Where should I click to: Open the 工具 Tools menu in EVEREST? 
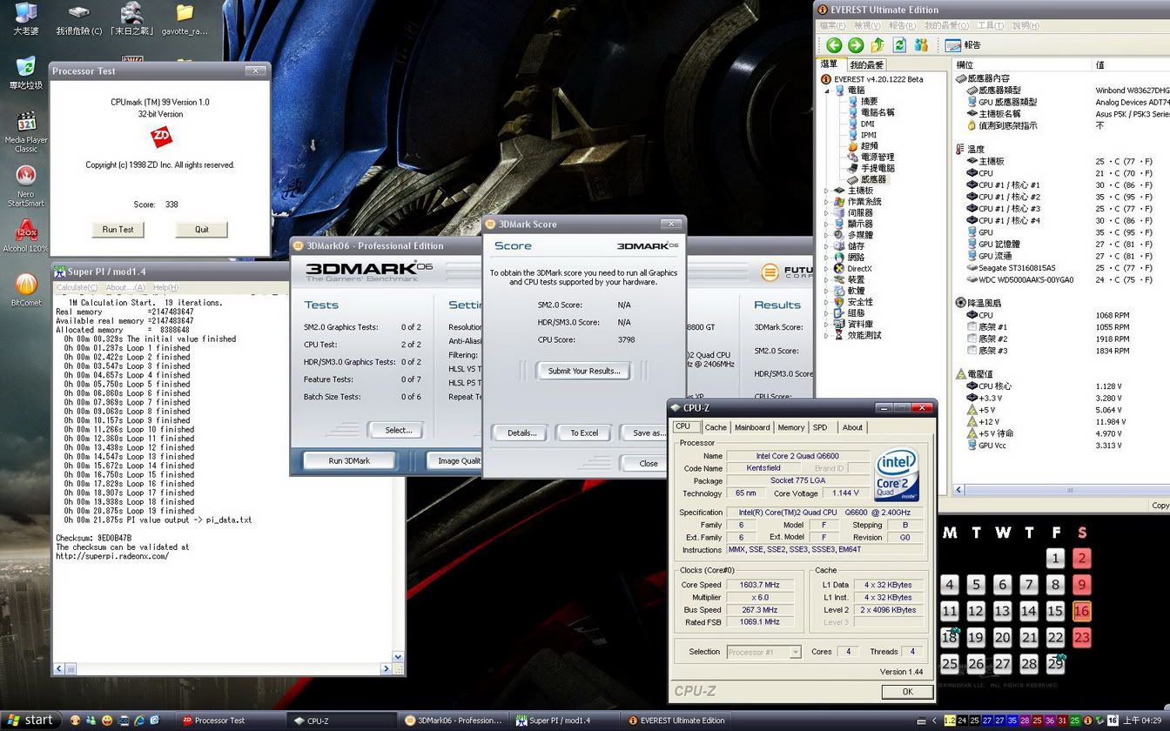[991, 26]
